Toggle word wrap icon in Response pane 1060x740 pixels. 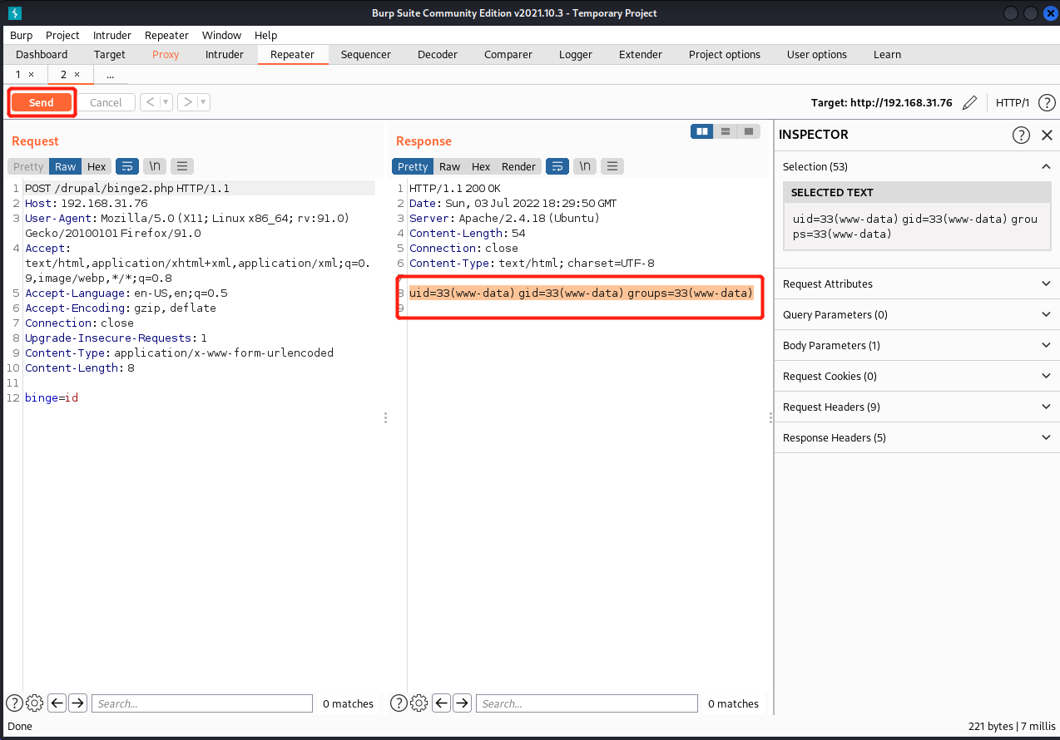pyautogui.click(x=557, y=166)
